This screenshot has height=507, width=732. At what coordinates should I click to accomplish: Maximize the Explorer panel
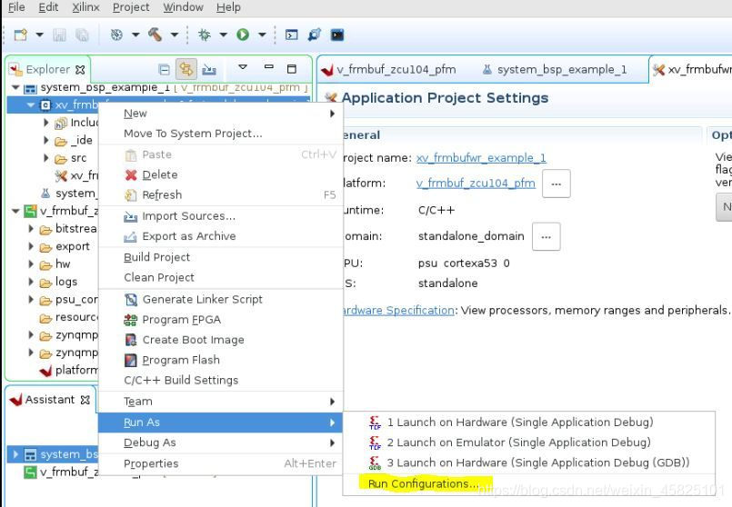click(292, 69)
